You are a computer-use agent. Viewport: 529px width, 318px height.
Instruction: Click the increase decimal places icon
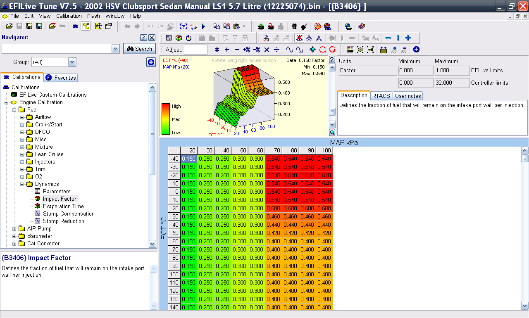click(393, 50)
